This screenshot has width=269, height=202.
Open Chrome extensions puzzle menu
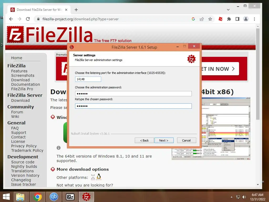(x=229, y=19)
